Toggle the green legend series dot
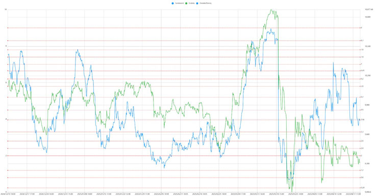Viewport: 375px width, 196px height. tap(186, 4)
